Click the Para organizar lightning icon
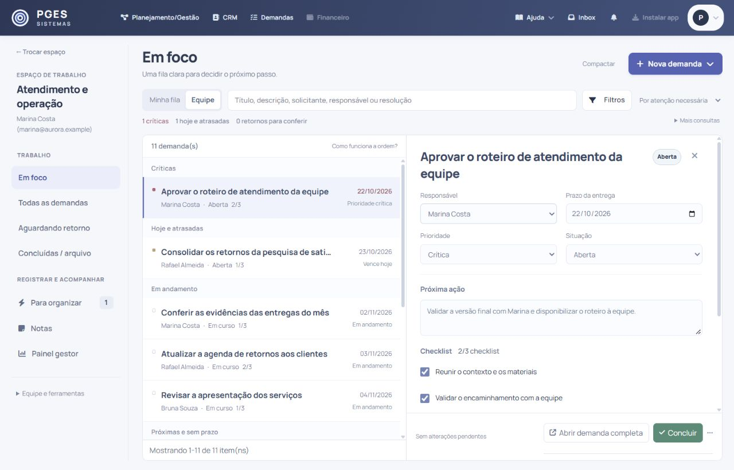Image resolution: width=734 pixels, height=470 pixels. tap(22, 303)
